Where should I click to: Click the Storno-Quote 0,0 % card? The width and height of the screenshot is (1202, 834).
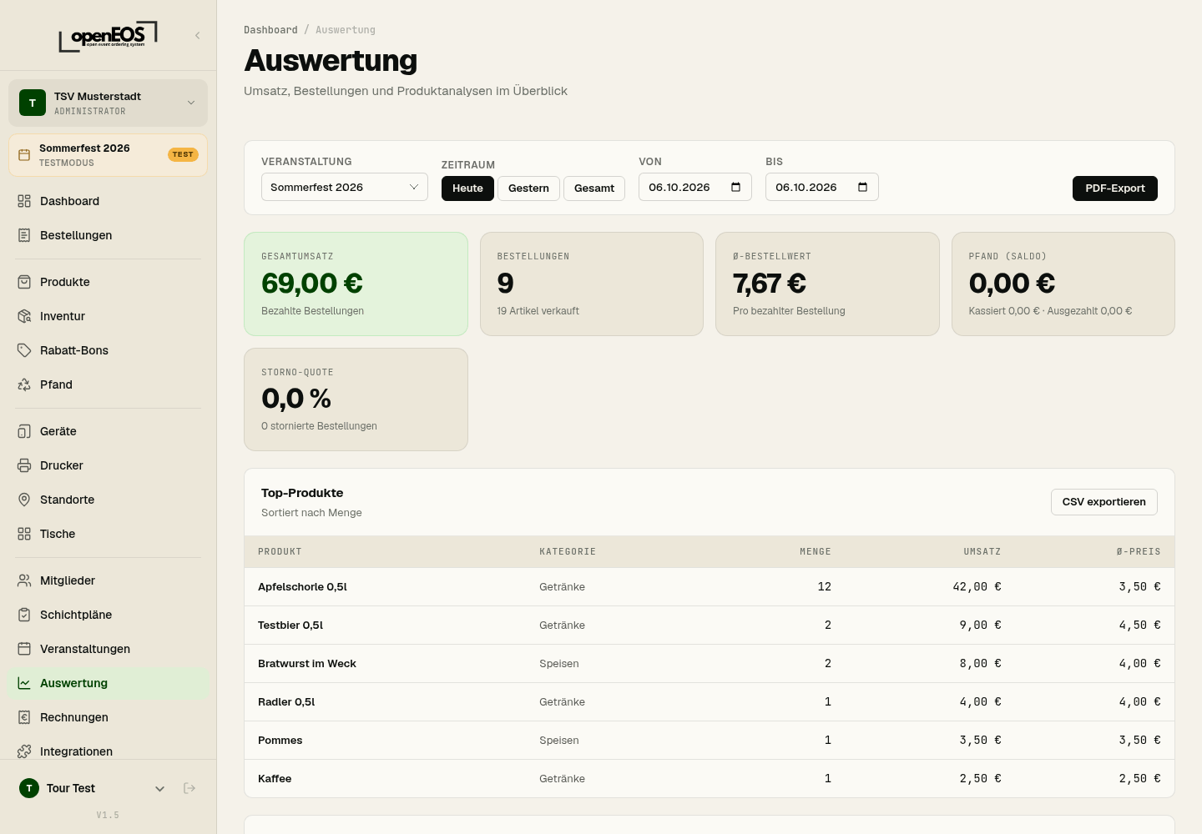(356, 399)
